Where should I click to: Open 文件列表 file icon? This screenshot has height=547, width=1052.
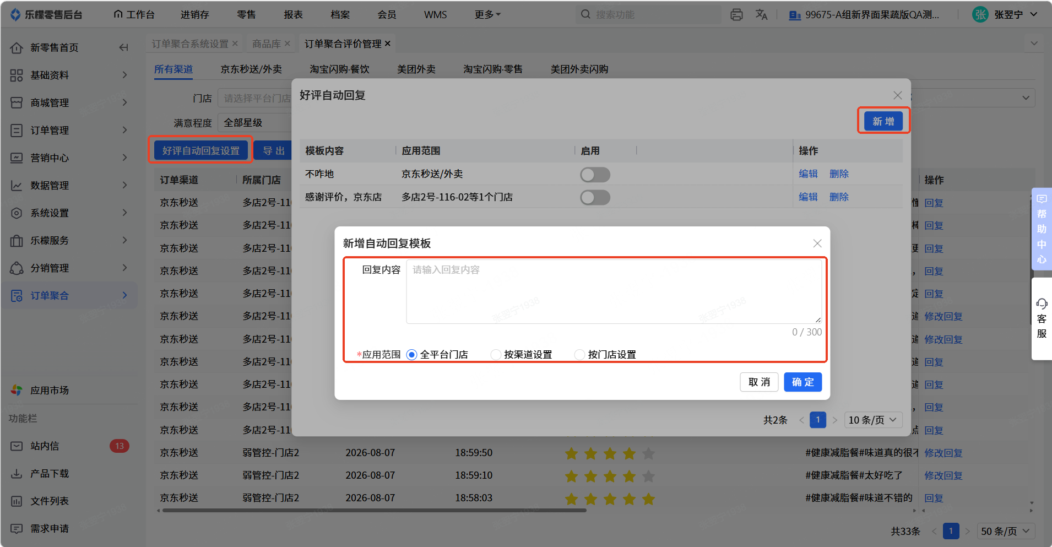(17, 501)
